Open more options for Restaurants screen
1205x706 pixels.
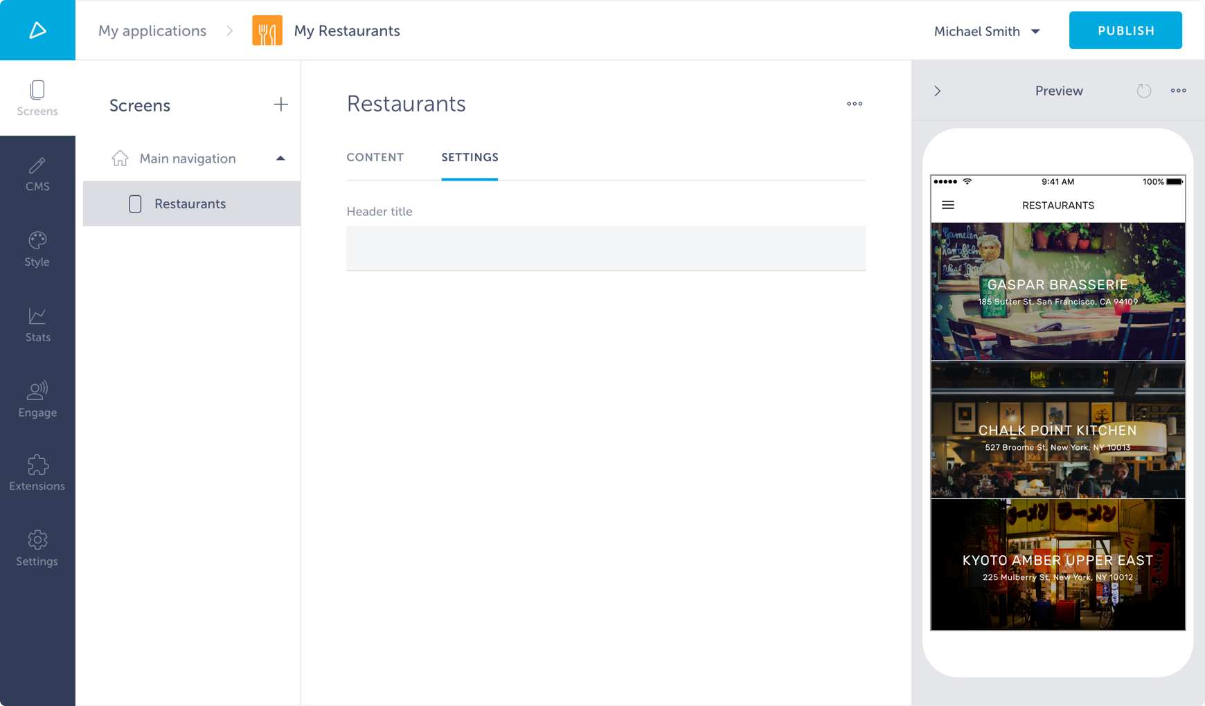tap(854, 104)
